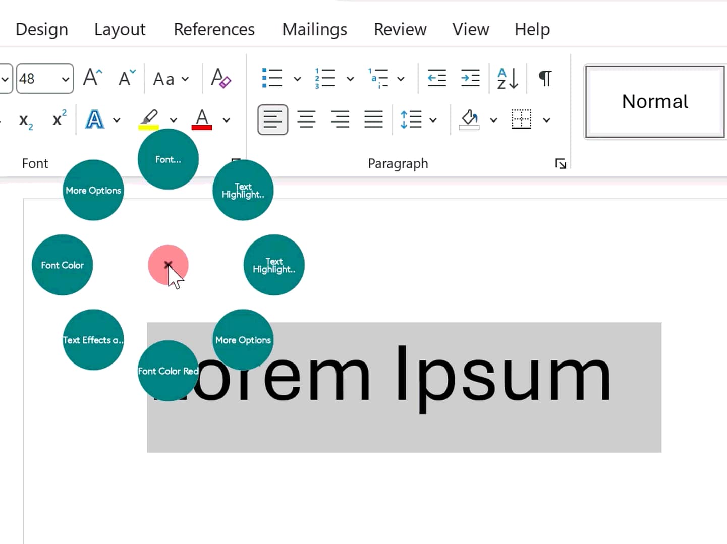
Task: Toggle Align Left paragraph alignment
Action: [x=273, y=119]
